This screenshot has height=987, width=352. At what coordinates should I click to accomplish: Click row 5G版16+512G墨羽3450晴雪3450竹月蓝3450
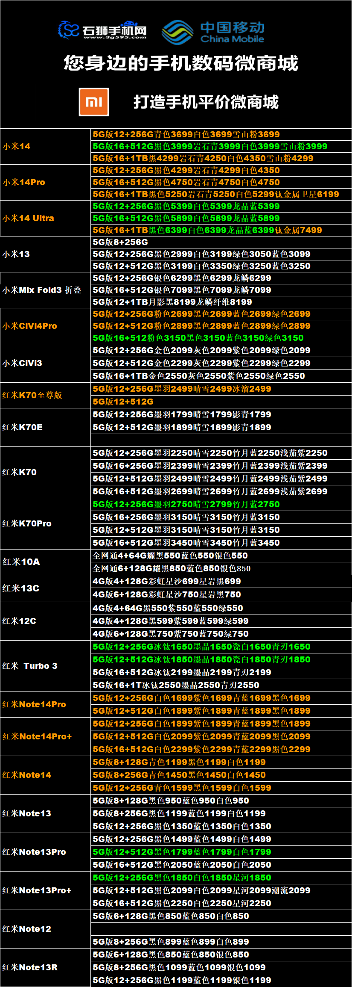click(221, 543)
